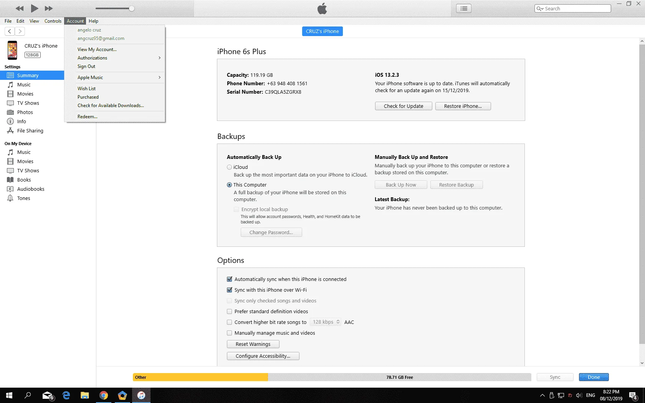Click Configure Accessibility button
Screen dimensions: 645x403
pyautogui.click(x=263, y=356)
